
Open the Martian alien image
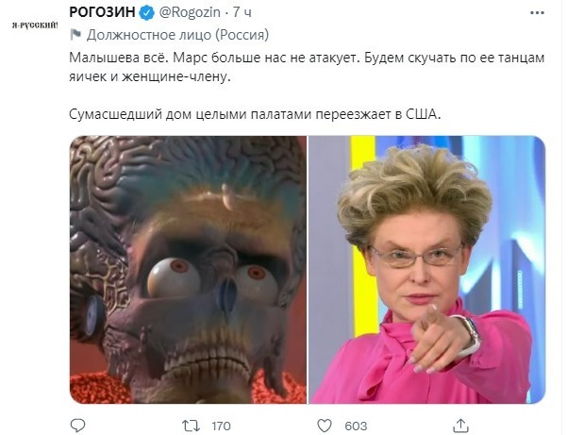point(188,270)
